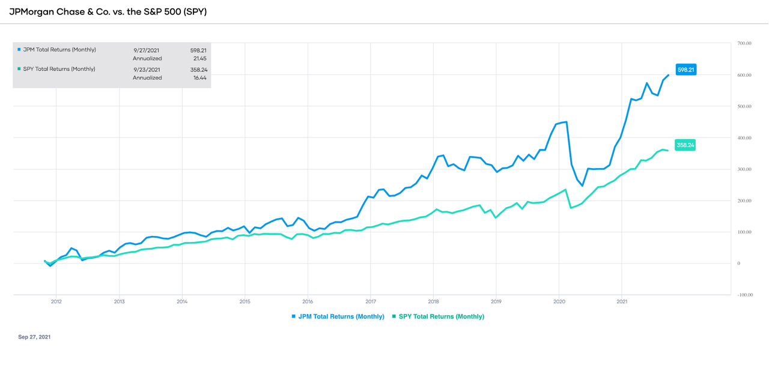Click the 358.24 value in the gray data box
769x365 pixels.
pos(198,69)
